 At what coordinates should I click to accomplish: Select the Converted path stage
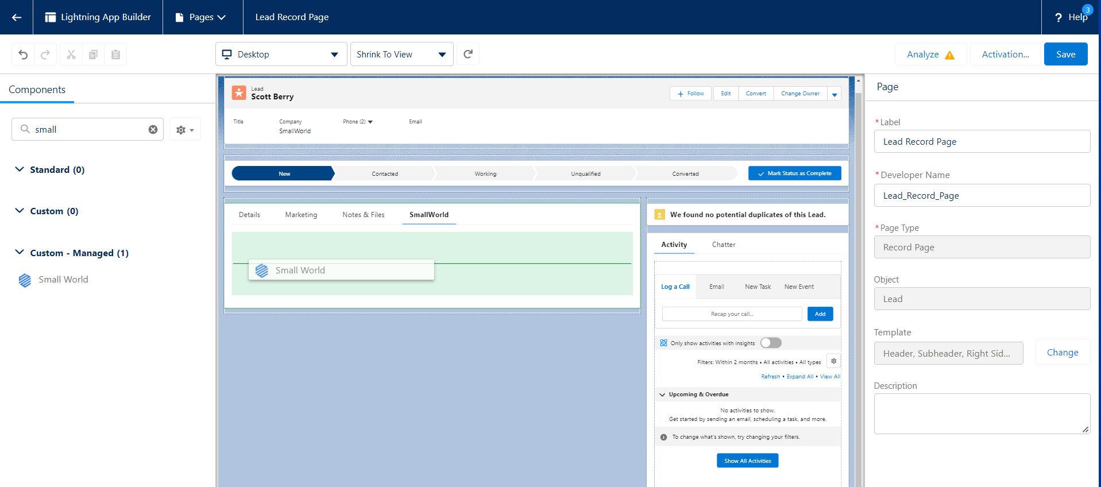pyautogui.click(x=685, y=173)
